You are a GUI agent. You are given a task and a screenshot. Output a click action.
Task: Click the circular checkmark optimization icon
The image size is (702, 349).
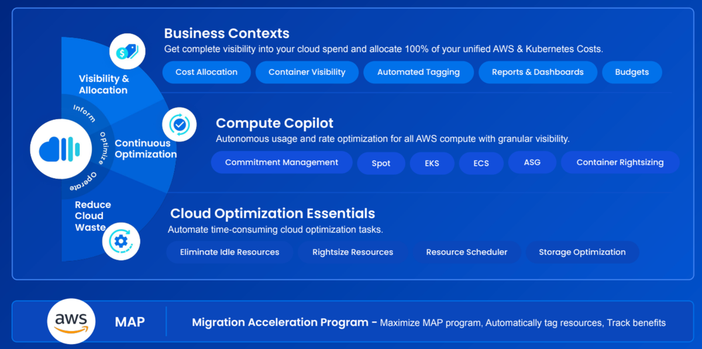click(180, 125)
